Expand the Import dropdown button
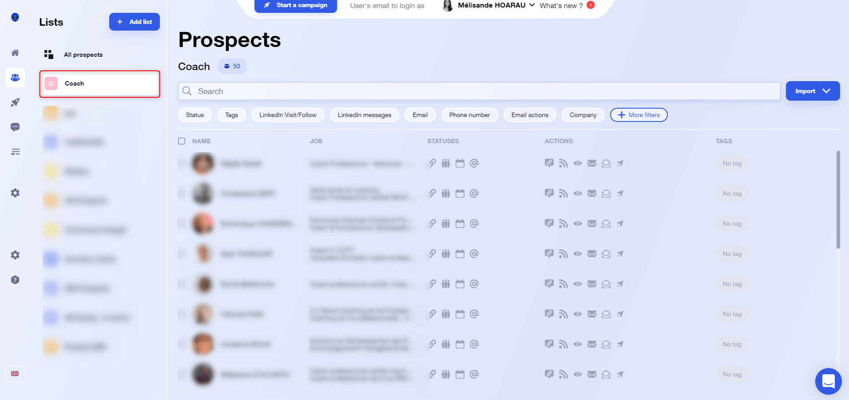Screen dimensions: 849x400 [813, 91]
